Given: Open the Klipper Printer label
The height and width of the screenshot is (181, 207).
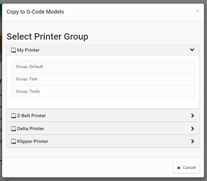Looking at the screenshot, I should (x=33, y=141).
